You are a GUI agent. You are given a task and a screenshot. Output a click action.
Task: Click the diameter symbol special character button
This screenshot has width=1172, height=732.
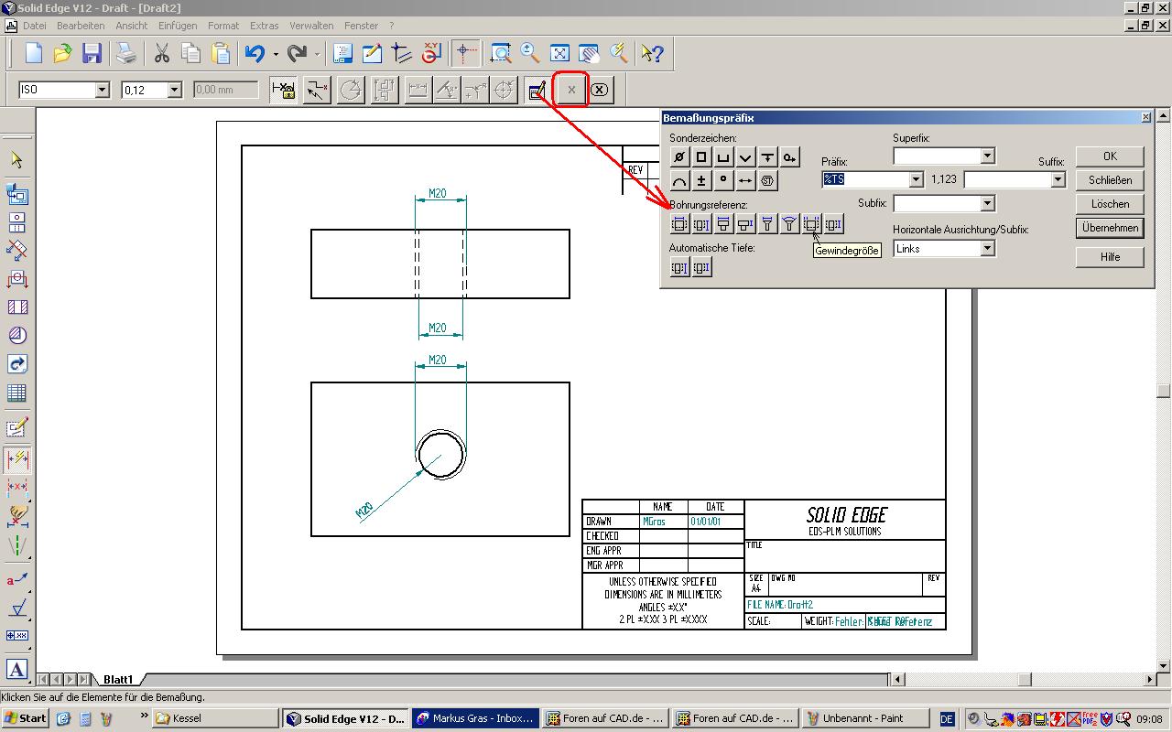click(x=679, y=157)
